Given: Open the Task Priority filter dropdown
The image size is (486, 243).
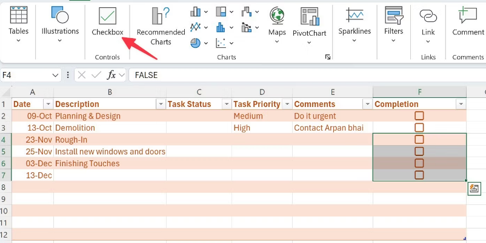Looking at the screenshot, I should click(287, 104).
